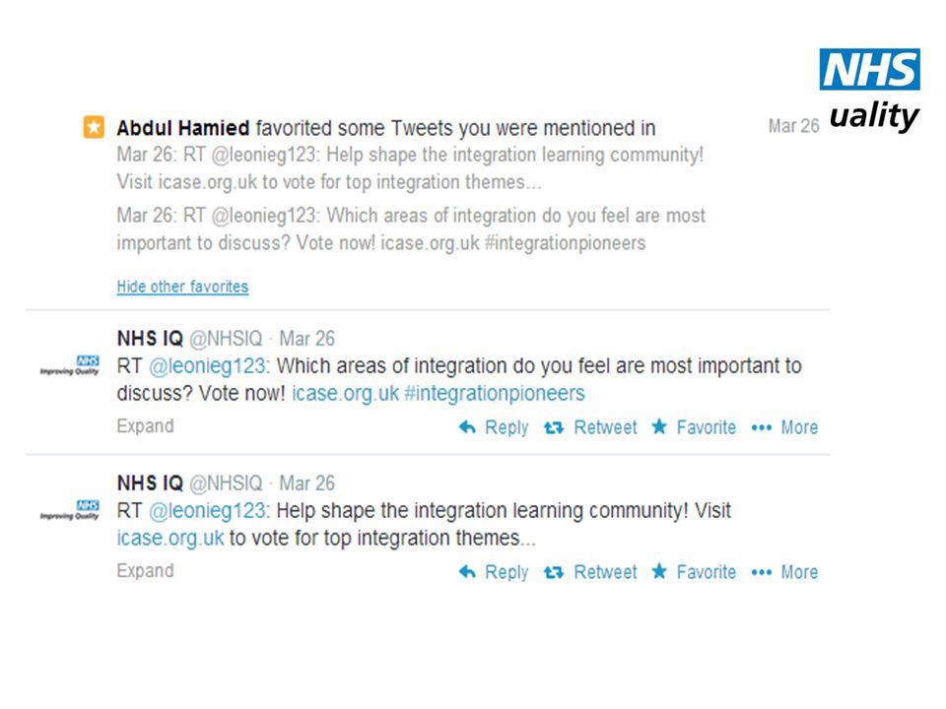Click NHS IQ avatar on the 'Which areas' tweet
The height and width of the screenshot is (709, 946).
coord(70,365)
